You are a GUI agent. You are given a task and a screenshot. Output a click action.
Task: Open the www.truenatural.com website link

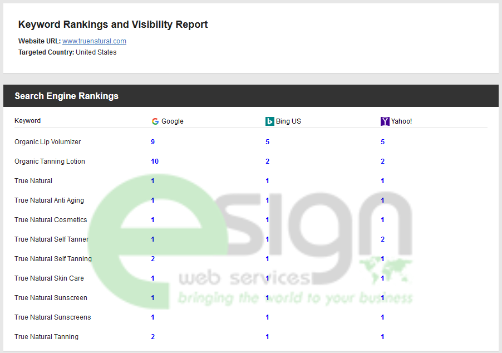click(94, 41)
